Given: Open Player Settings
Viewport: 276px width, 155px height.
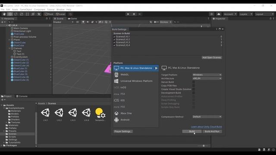Looking at the screenshot, I should pos(123,131).
